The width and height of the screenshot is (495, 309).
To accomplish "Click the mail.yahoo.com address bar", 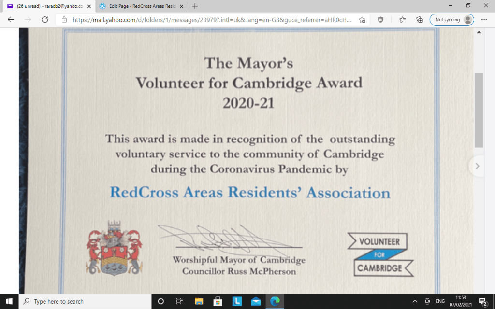I will click(x=213, y=20).
